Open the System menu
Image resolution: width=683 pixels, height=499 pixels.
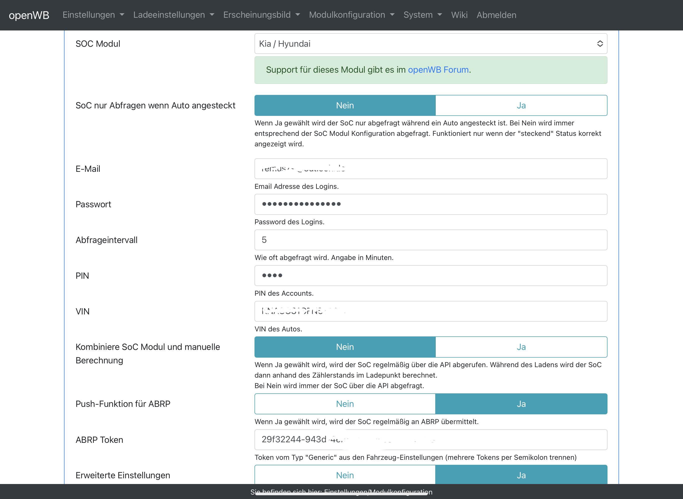pyautogui.click(x=422, y=15)
